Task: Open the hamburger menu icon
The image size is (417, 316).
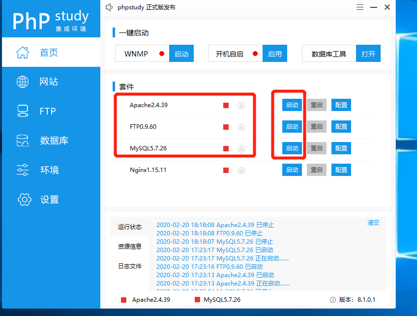Action: coord(360,7)
